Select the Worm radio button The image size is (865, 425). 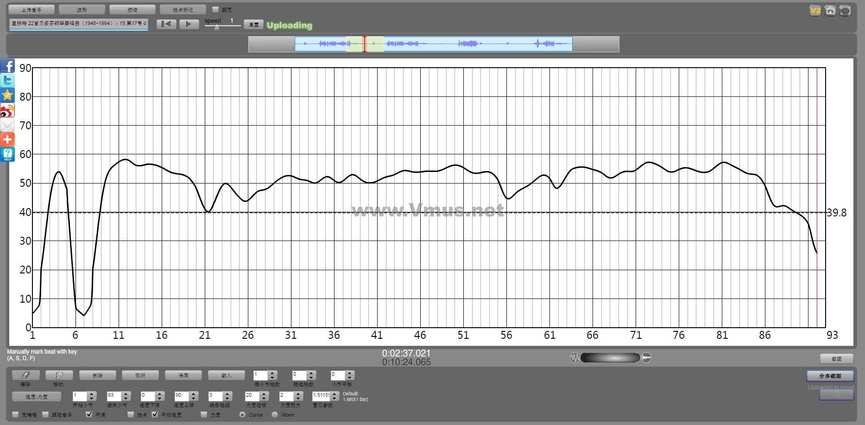(x=275, y=414)
